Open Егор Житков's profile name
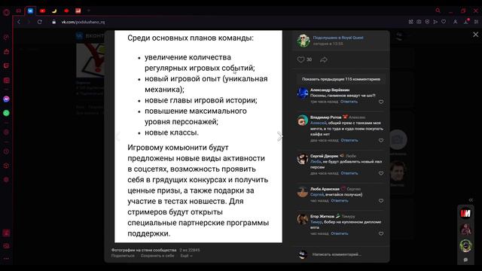Screen dimensions: 482x271 pos(322,216)
